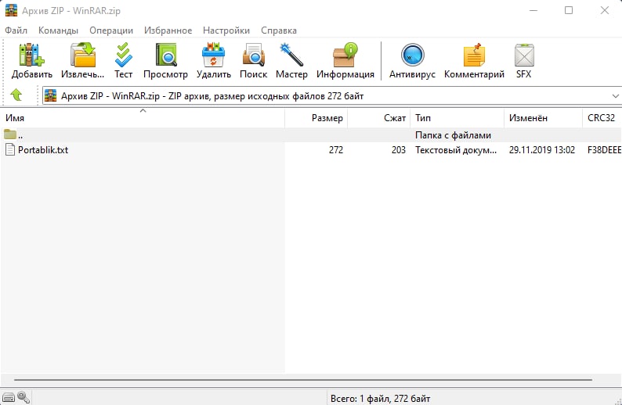Click the key password icon in status bar
The height and width of the screenshot is (405, 622).
coord(24,396)
